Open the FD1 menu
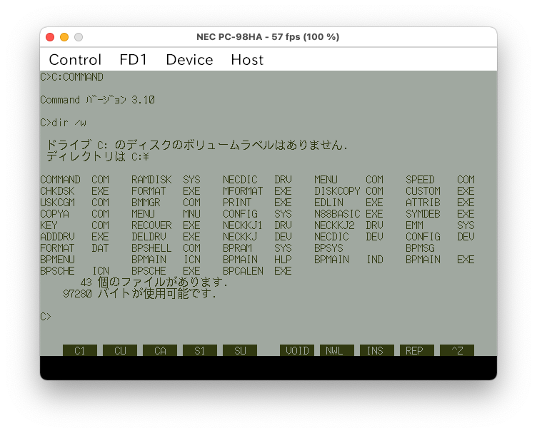Screen dimensions: 537x433 click(134, 59)
